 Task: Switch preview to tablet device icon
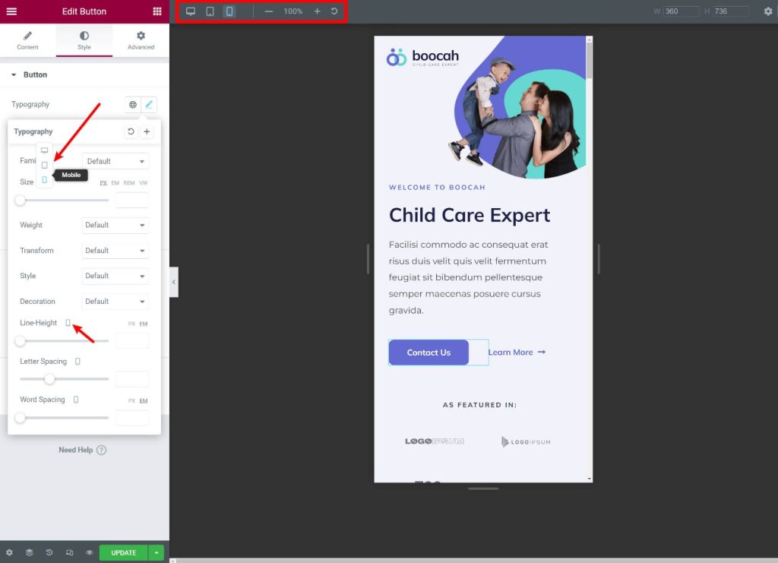tap(210, 11)
